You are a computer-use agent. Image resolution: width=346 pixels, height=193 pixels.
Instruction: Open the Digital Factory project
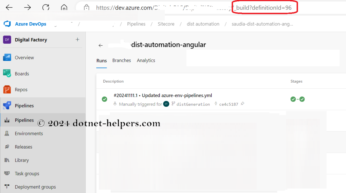click(x=31, y=40)
